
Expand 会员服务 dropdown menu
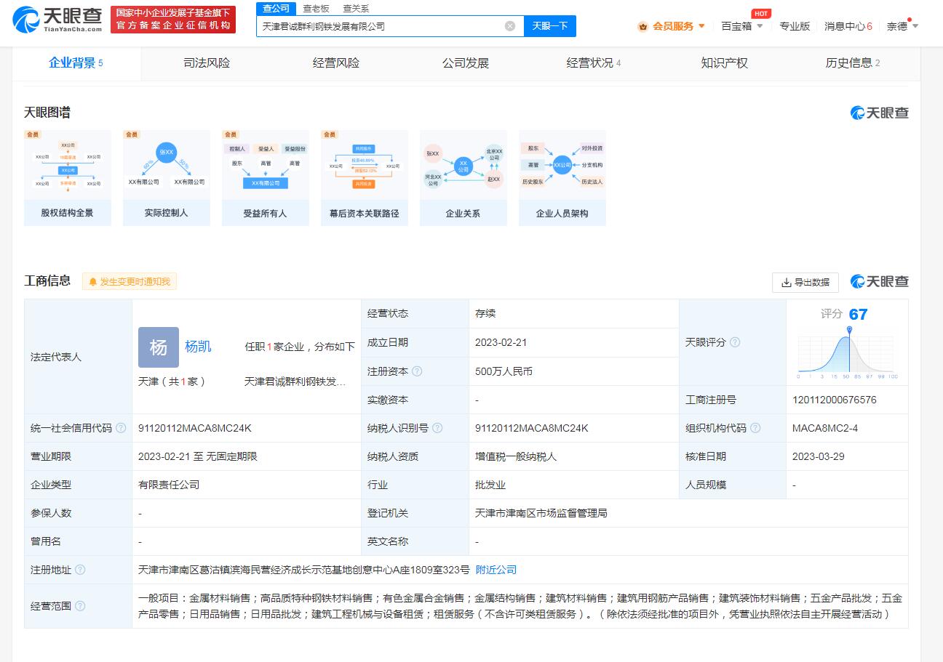pos(672,26)
